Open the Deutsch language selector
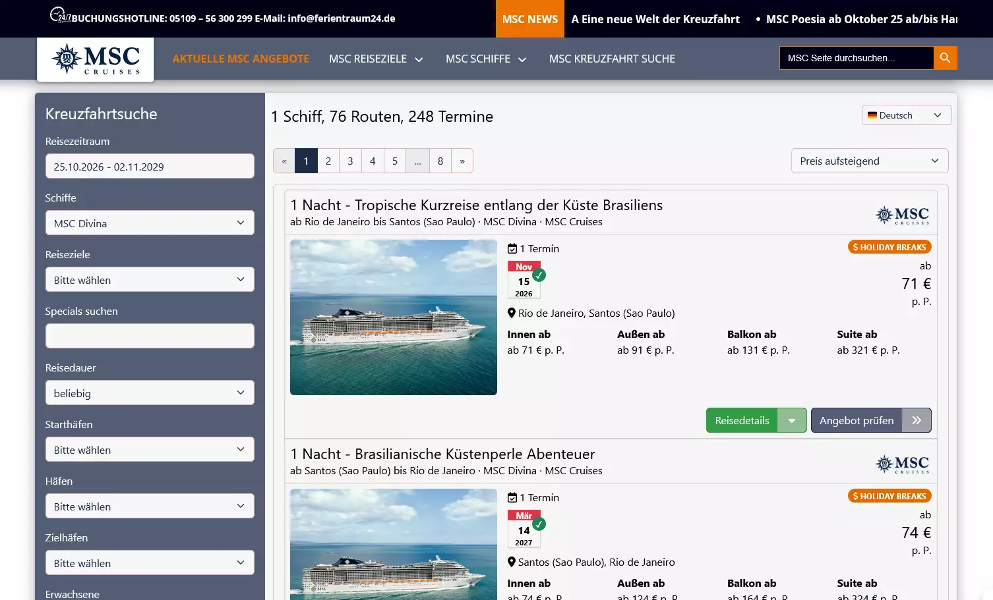This screenshot has width=993, height=600. click(x=906, y=115)
